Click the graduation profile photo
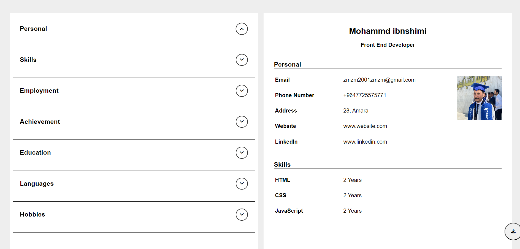 click(479, 98)
